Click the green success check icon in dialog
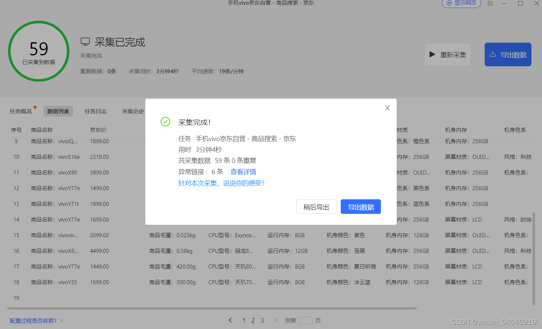The image size is (542, 329). 165,122
